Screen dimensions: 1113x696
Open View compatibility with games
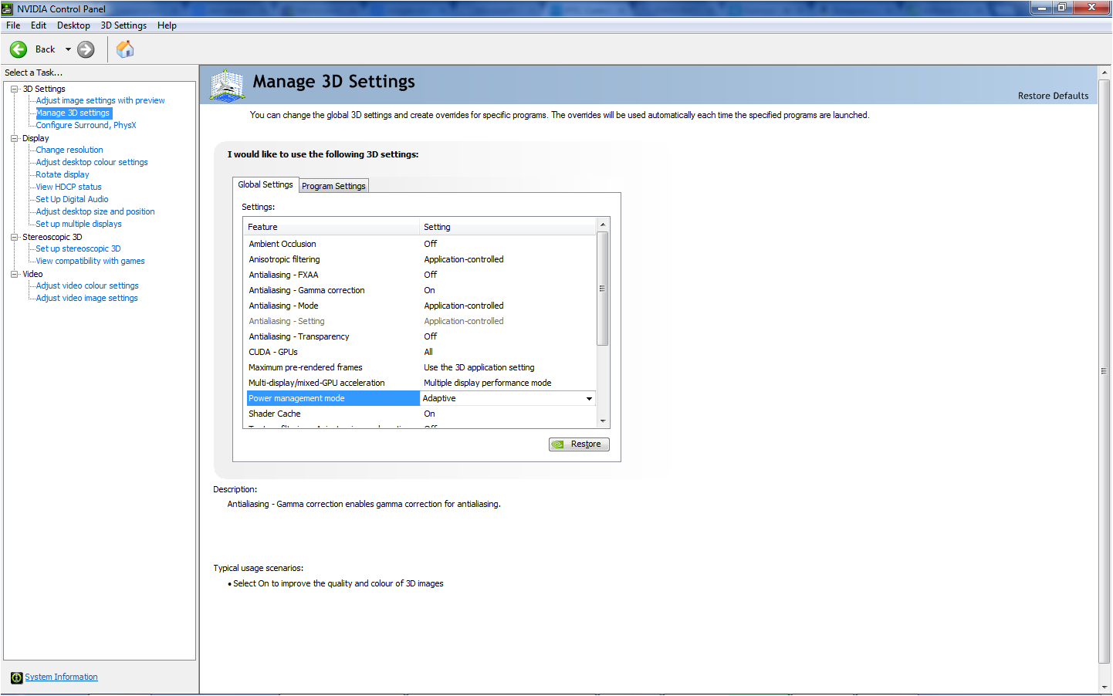90,261
